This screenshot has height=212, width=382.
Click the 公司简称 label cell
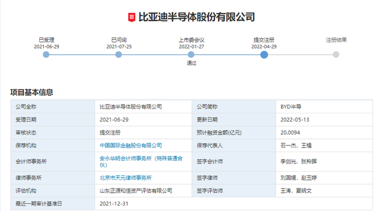(234, 107)
